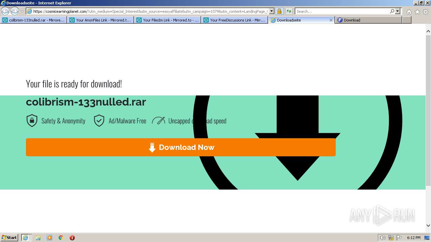The image size is (431, 242).
Task: Open Favorites star icon
Action: point(417,12)
